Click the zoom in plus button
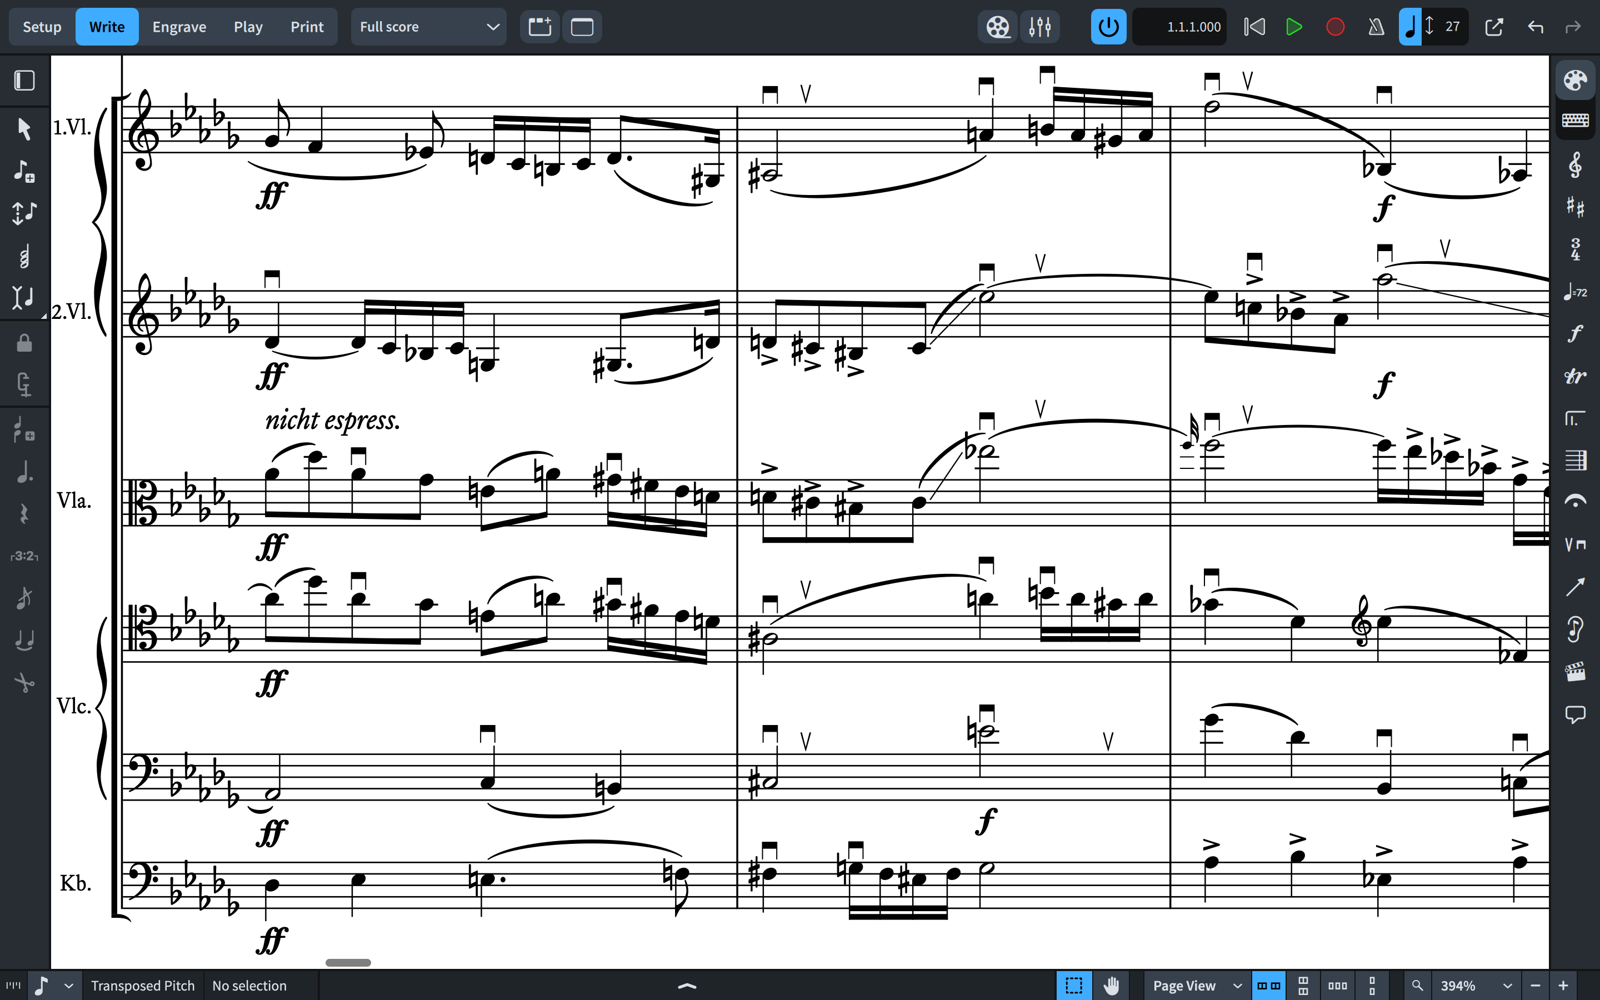The height and width of the screenshot is (1000, 1600). (1563, 986)
